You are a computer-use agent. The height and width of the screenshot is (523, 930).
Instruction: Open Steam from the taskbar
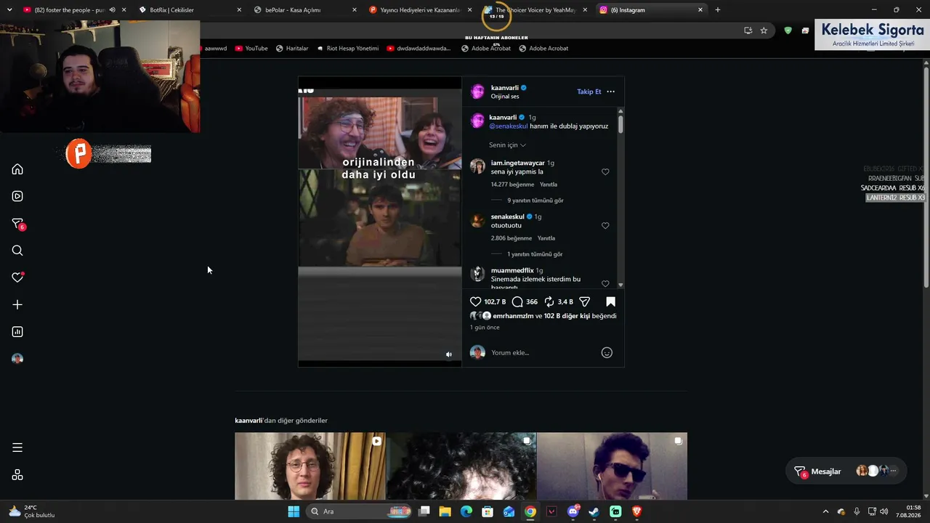[x=594, y=511]
